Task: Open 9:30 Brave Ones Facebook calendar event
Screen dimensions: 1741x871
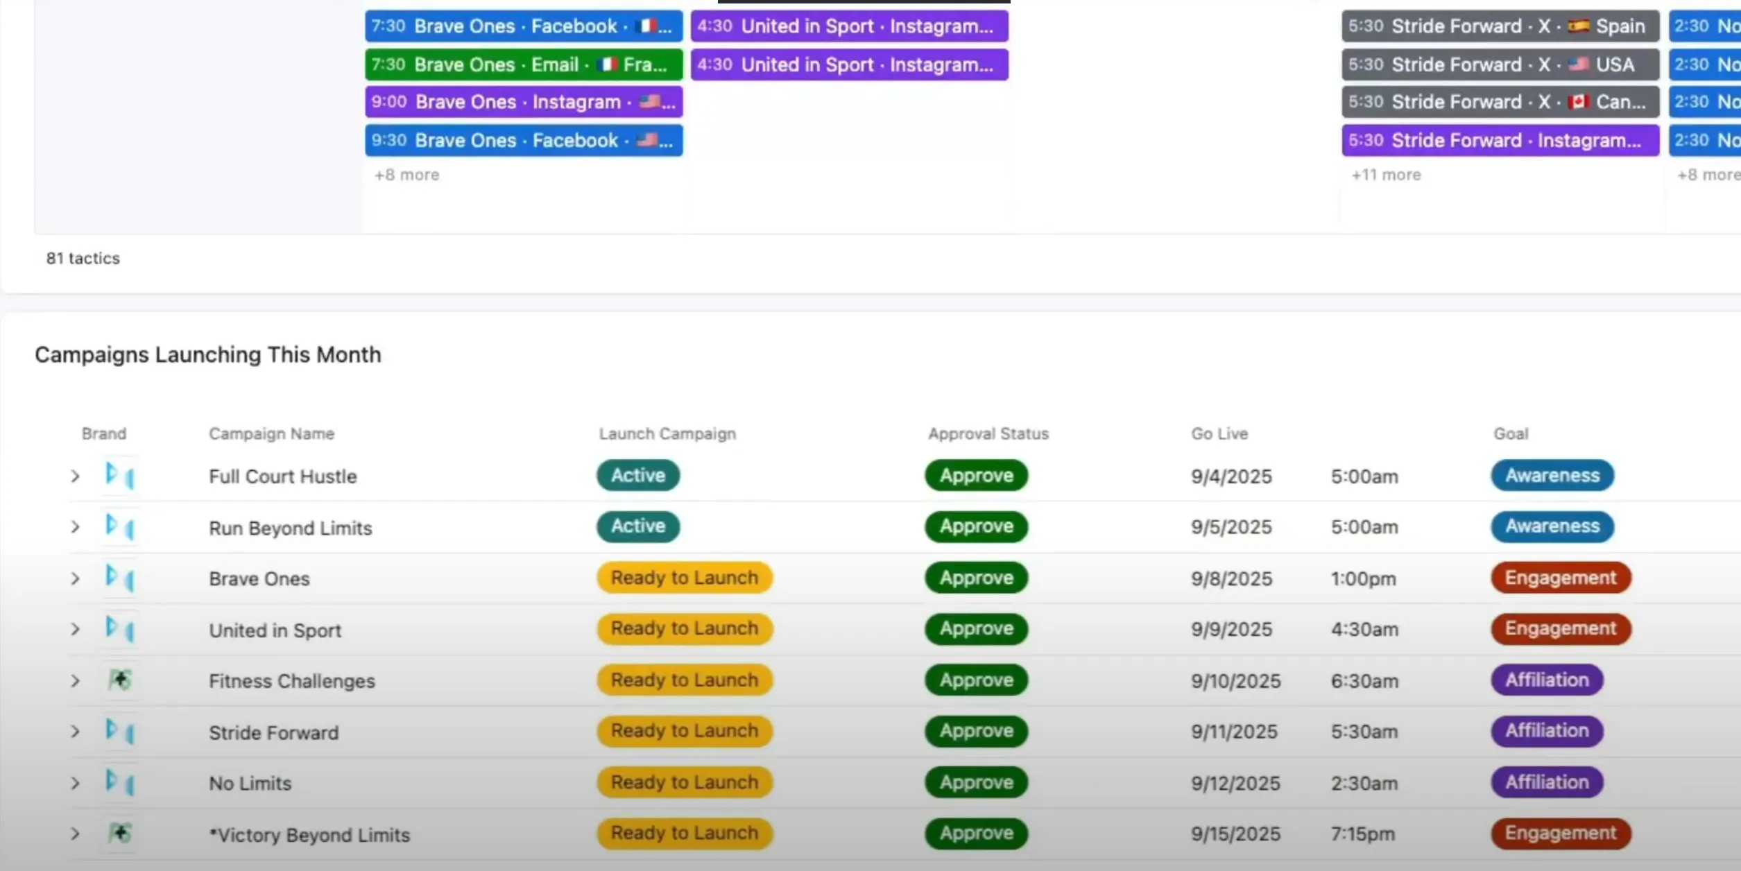Action: [x=524, y=140]
